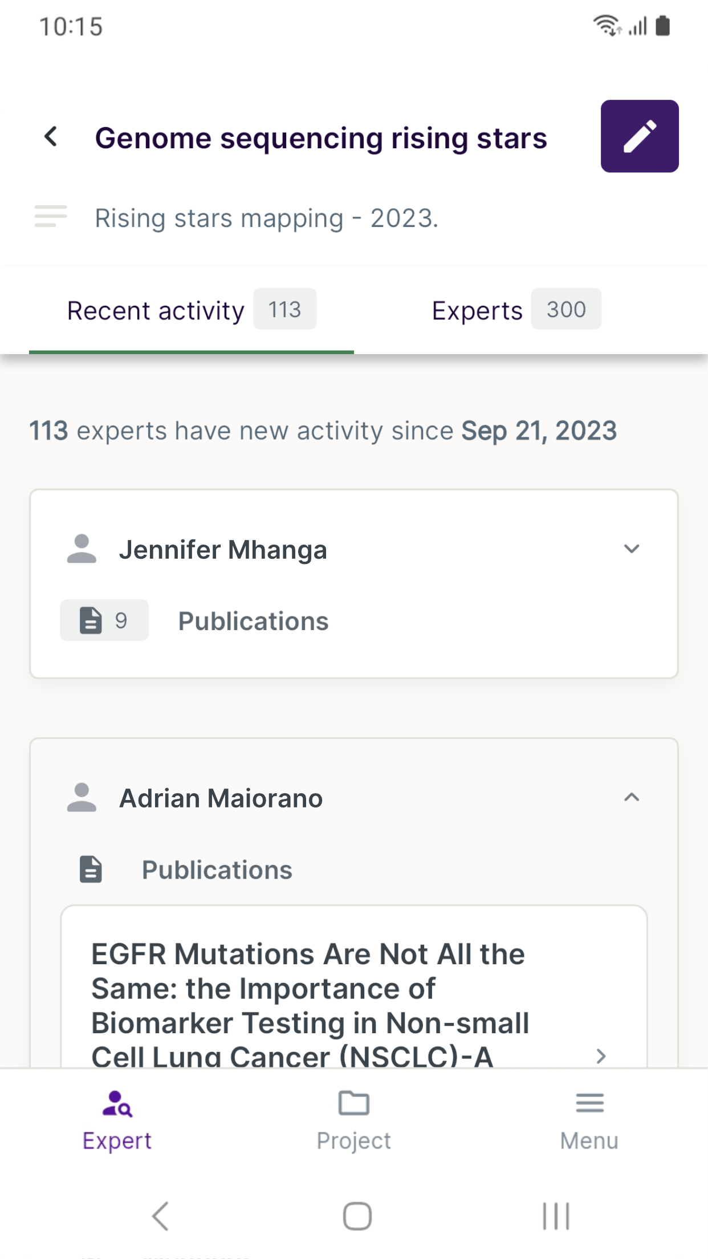Expand Jennifer Mhanga's activity card

(632, 549)
